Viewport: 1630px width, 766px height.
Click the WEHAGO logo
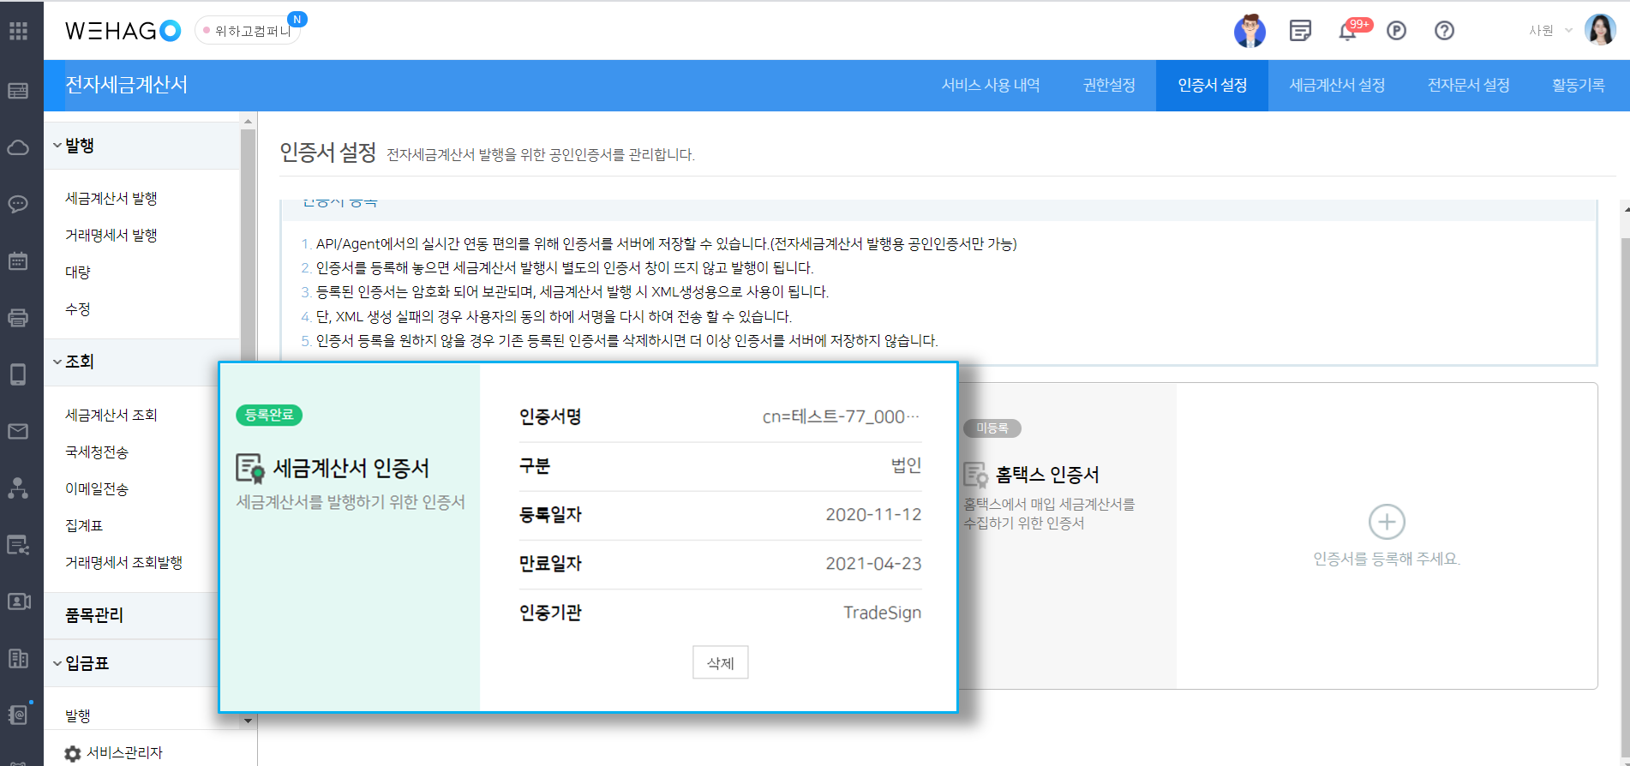pyautogui.click(x=123, y=31)
